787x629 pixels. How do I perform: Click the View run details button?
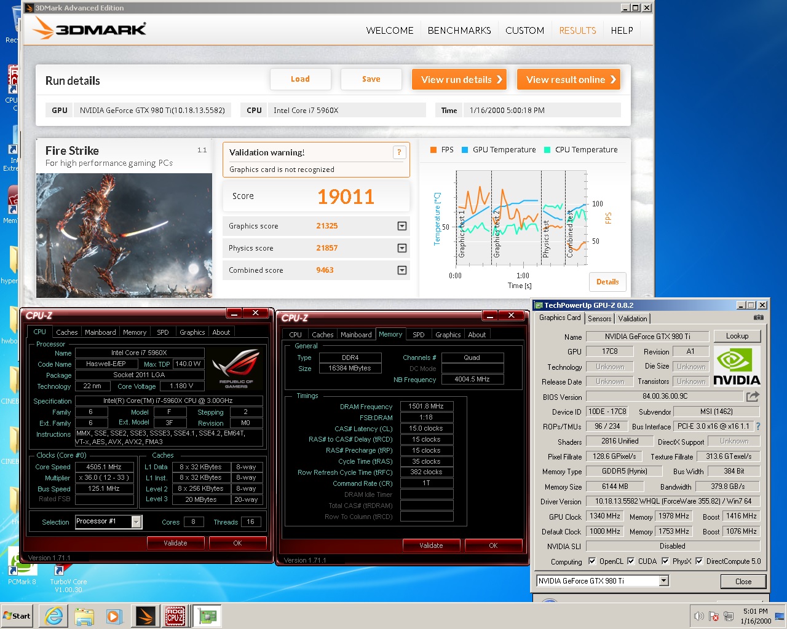tap(459, 79)
